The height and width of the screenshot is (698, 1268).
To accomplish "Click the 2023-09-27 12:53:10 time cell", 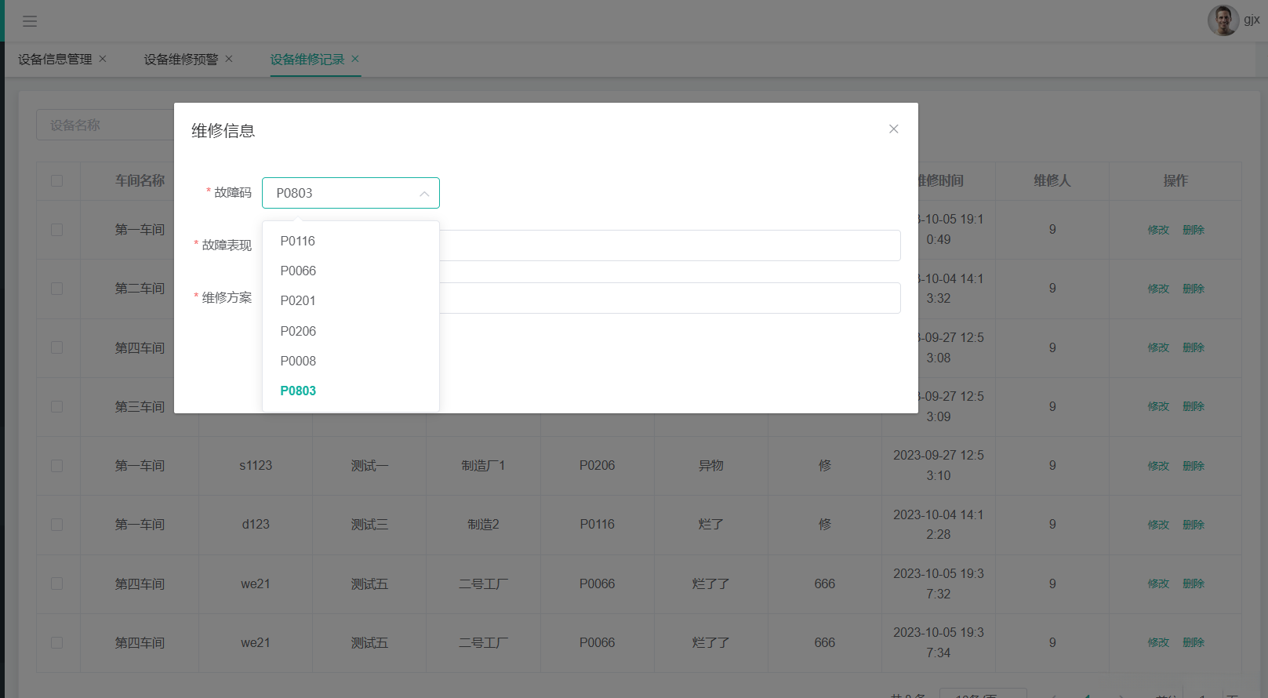I will 939,466.
